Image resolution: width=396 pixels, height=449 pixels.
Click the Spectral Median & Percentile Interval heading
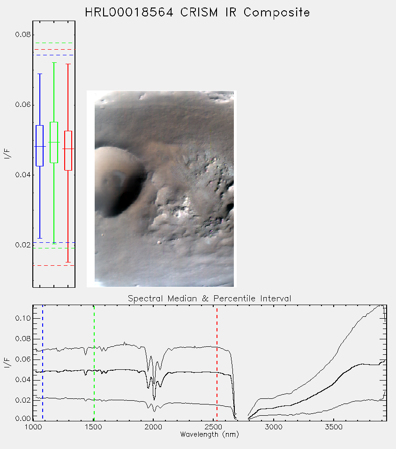click(209, 299)
